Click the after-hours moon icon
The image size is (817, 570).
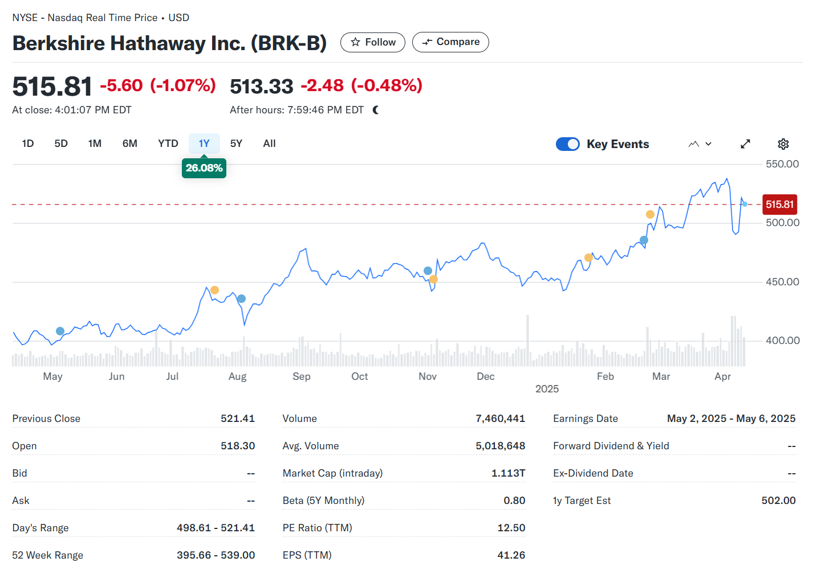[376, 110]
